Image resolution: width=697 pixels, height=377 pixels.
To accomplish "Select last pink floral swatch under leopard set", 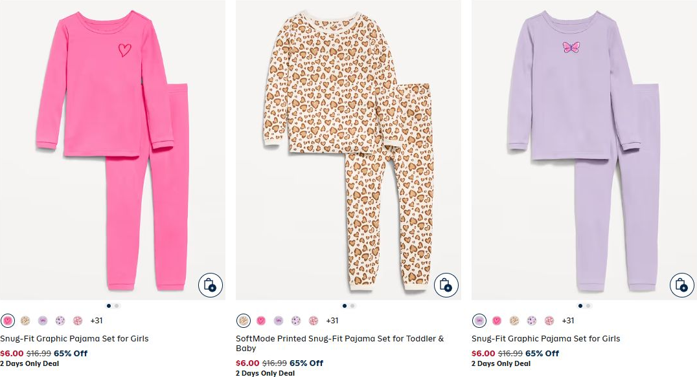I will click(x=314, y=320).
